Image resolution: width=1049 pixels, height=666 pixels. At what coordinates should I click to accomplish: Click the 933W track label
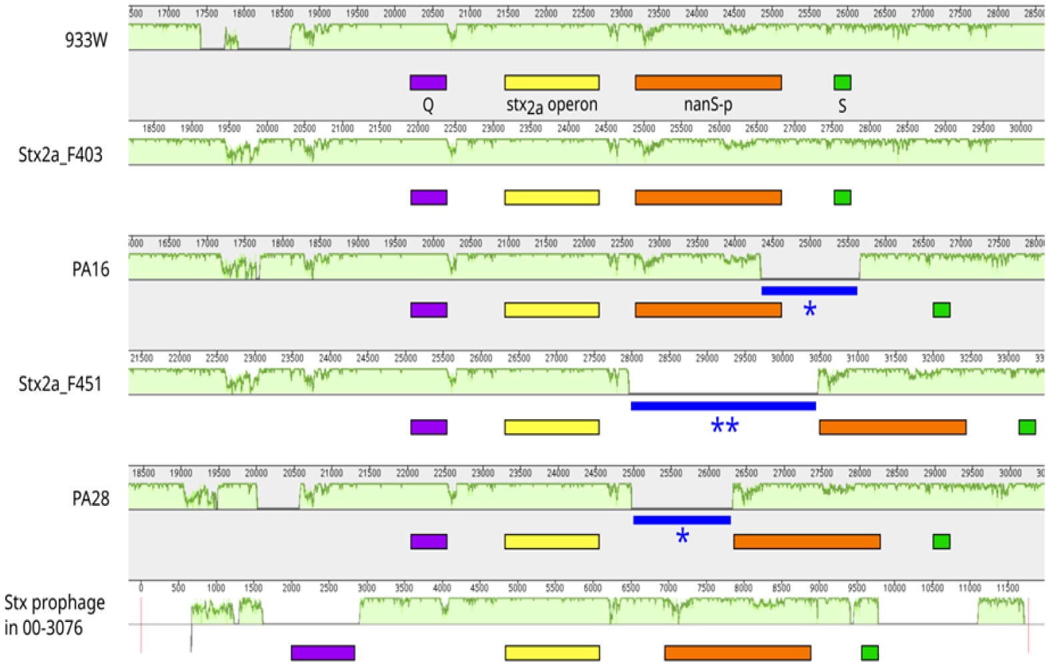[86, 40]
